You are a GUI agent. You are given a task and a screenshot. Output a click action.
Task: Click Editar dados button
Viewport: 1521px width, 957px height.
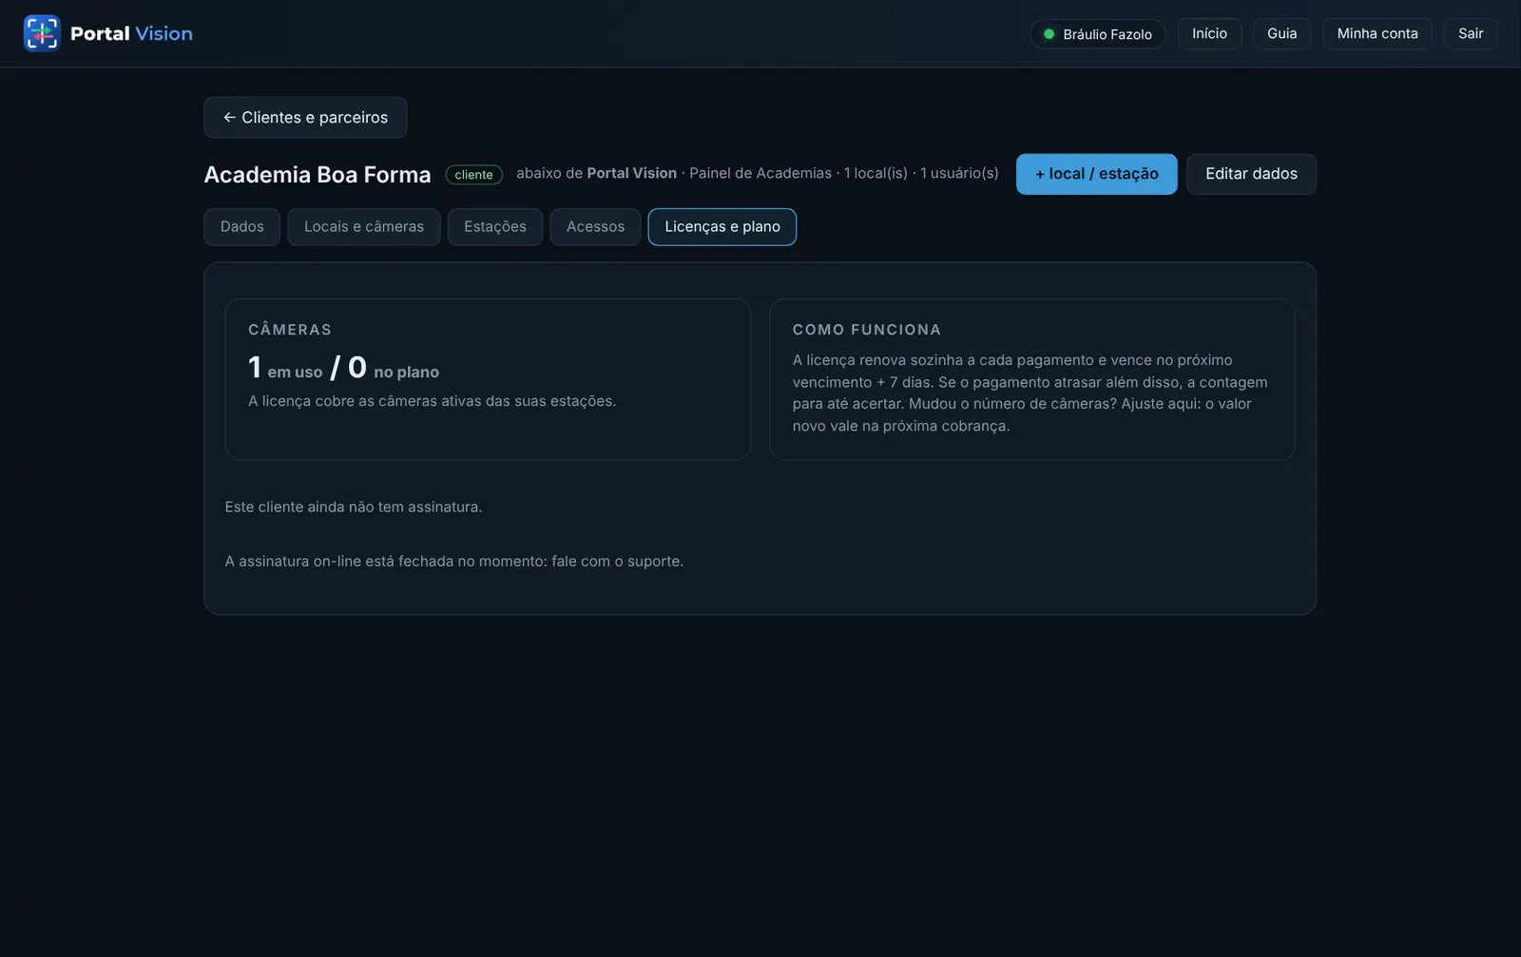tap(1251, 174)
